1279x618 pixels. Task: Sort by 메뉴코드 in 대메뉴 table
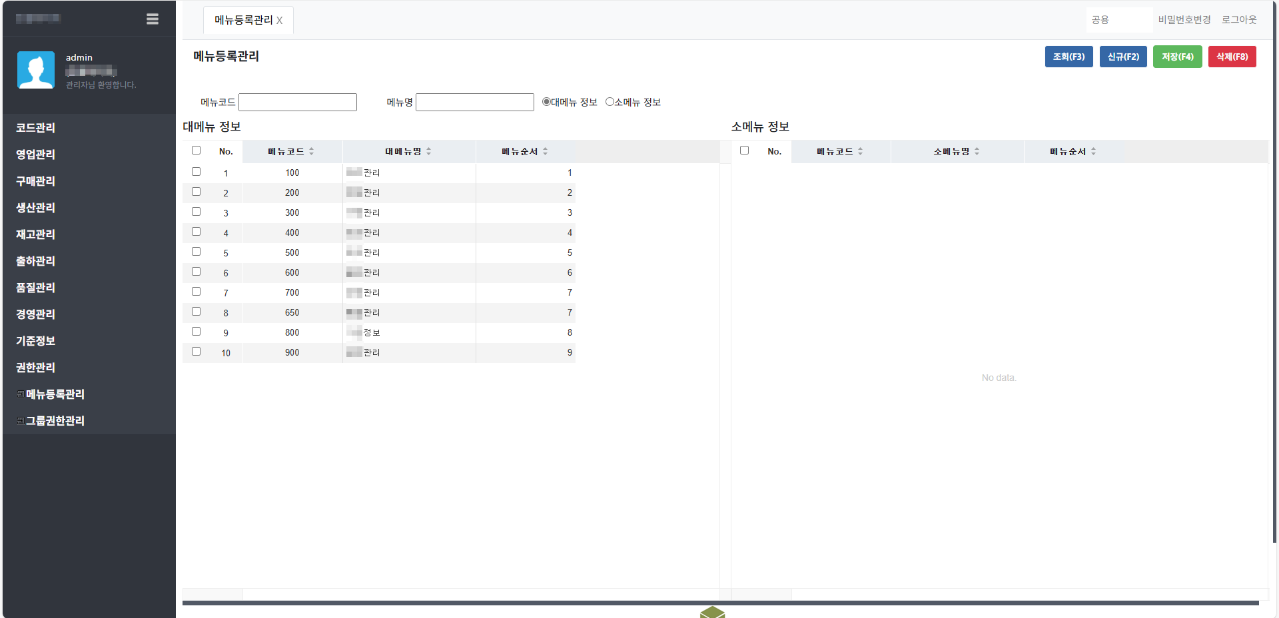pos(311,152)
